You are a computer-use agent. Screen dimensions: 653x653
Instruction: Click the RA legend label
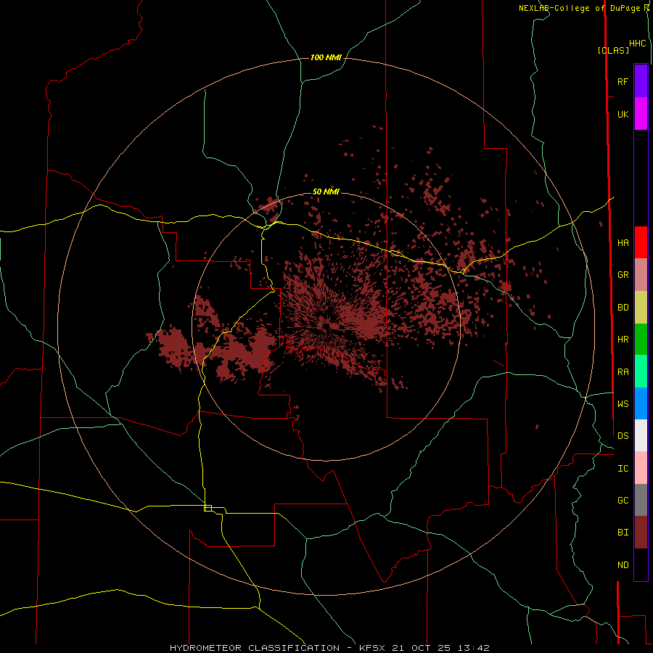[623, 372]
